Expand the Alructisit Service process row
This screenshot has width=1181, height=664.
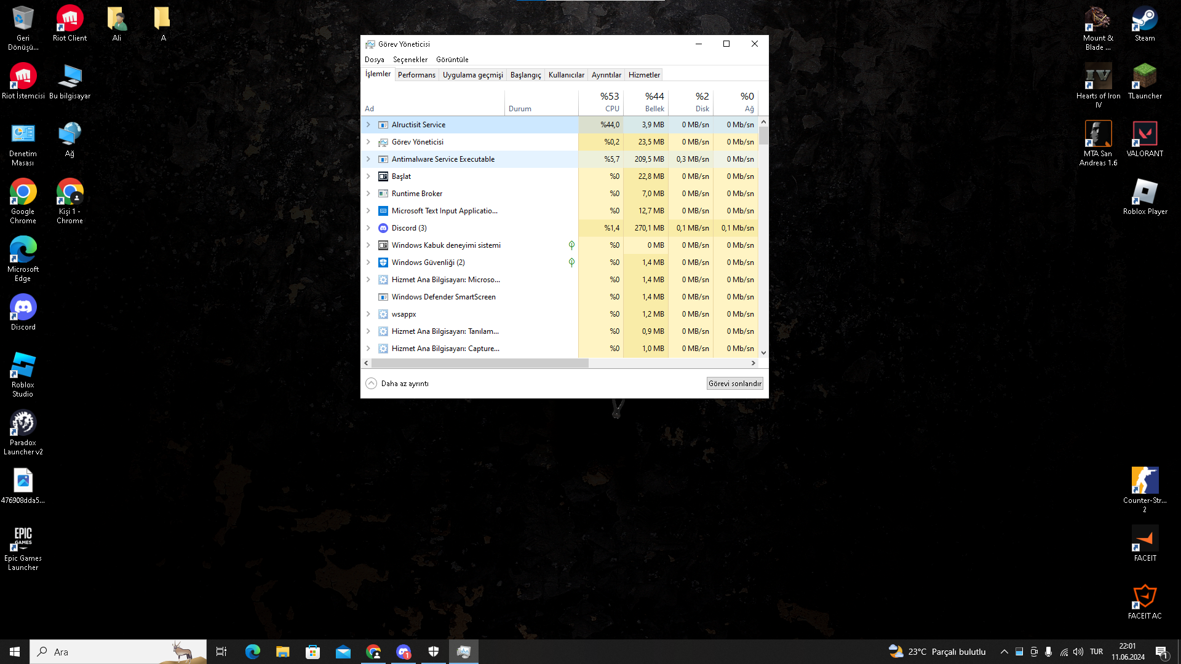tap(368, 125)
